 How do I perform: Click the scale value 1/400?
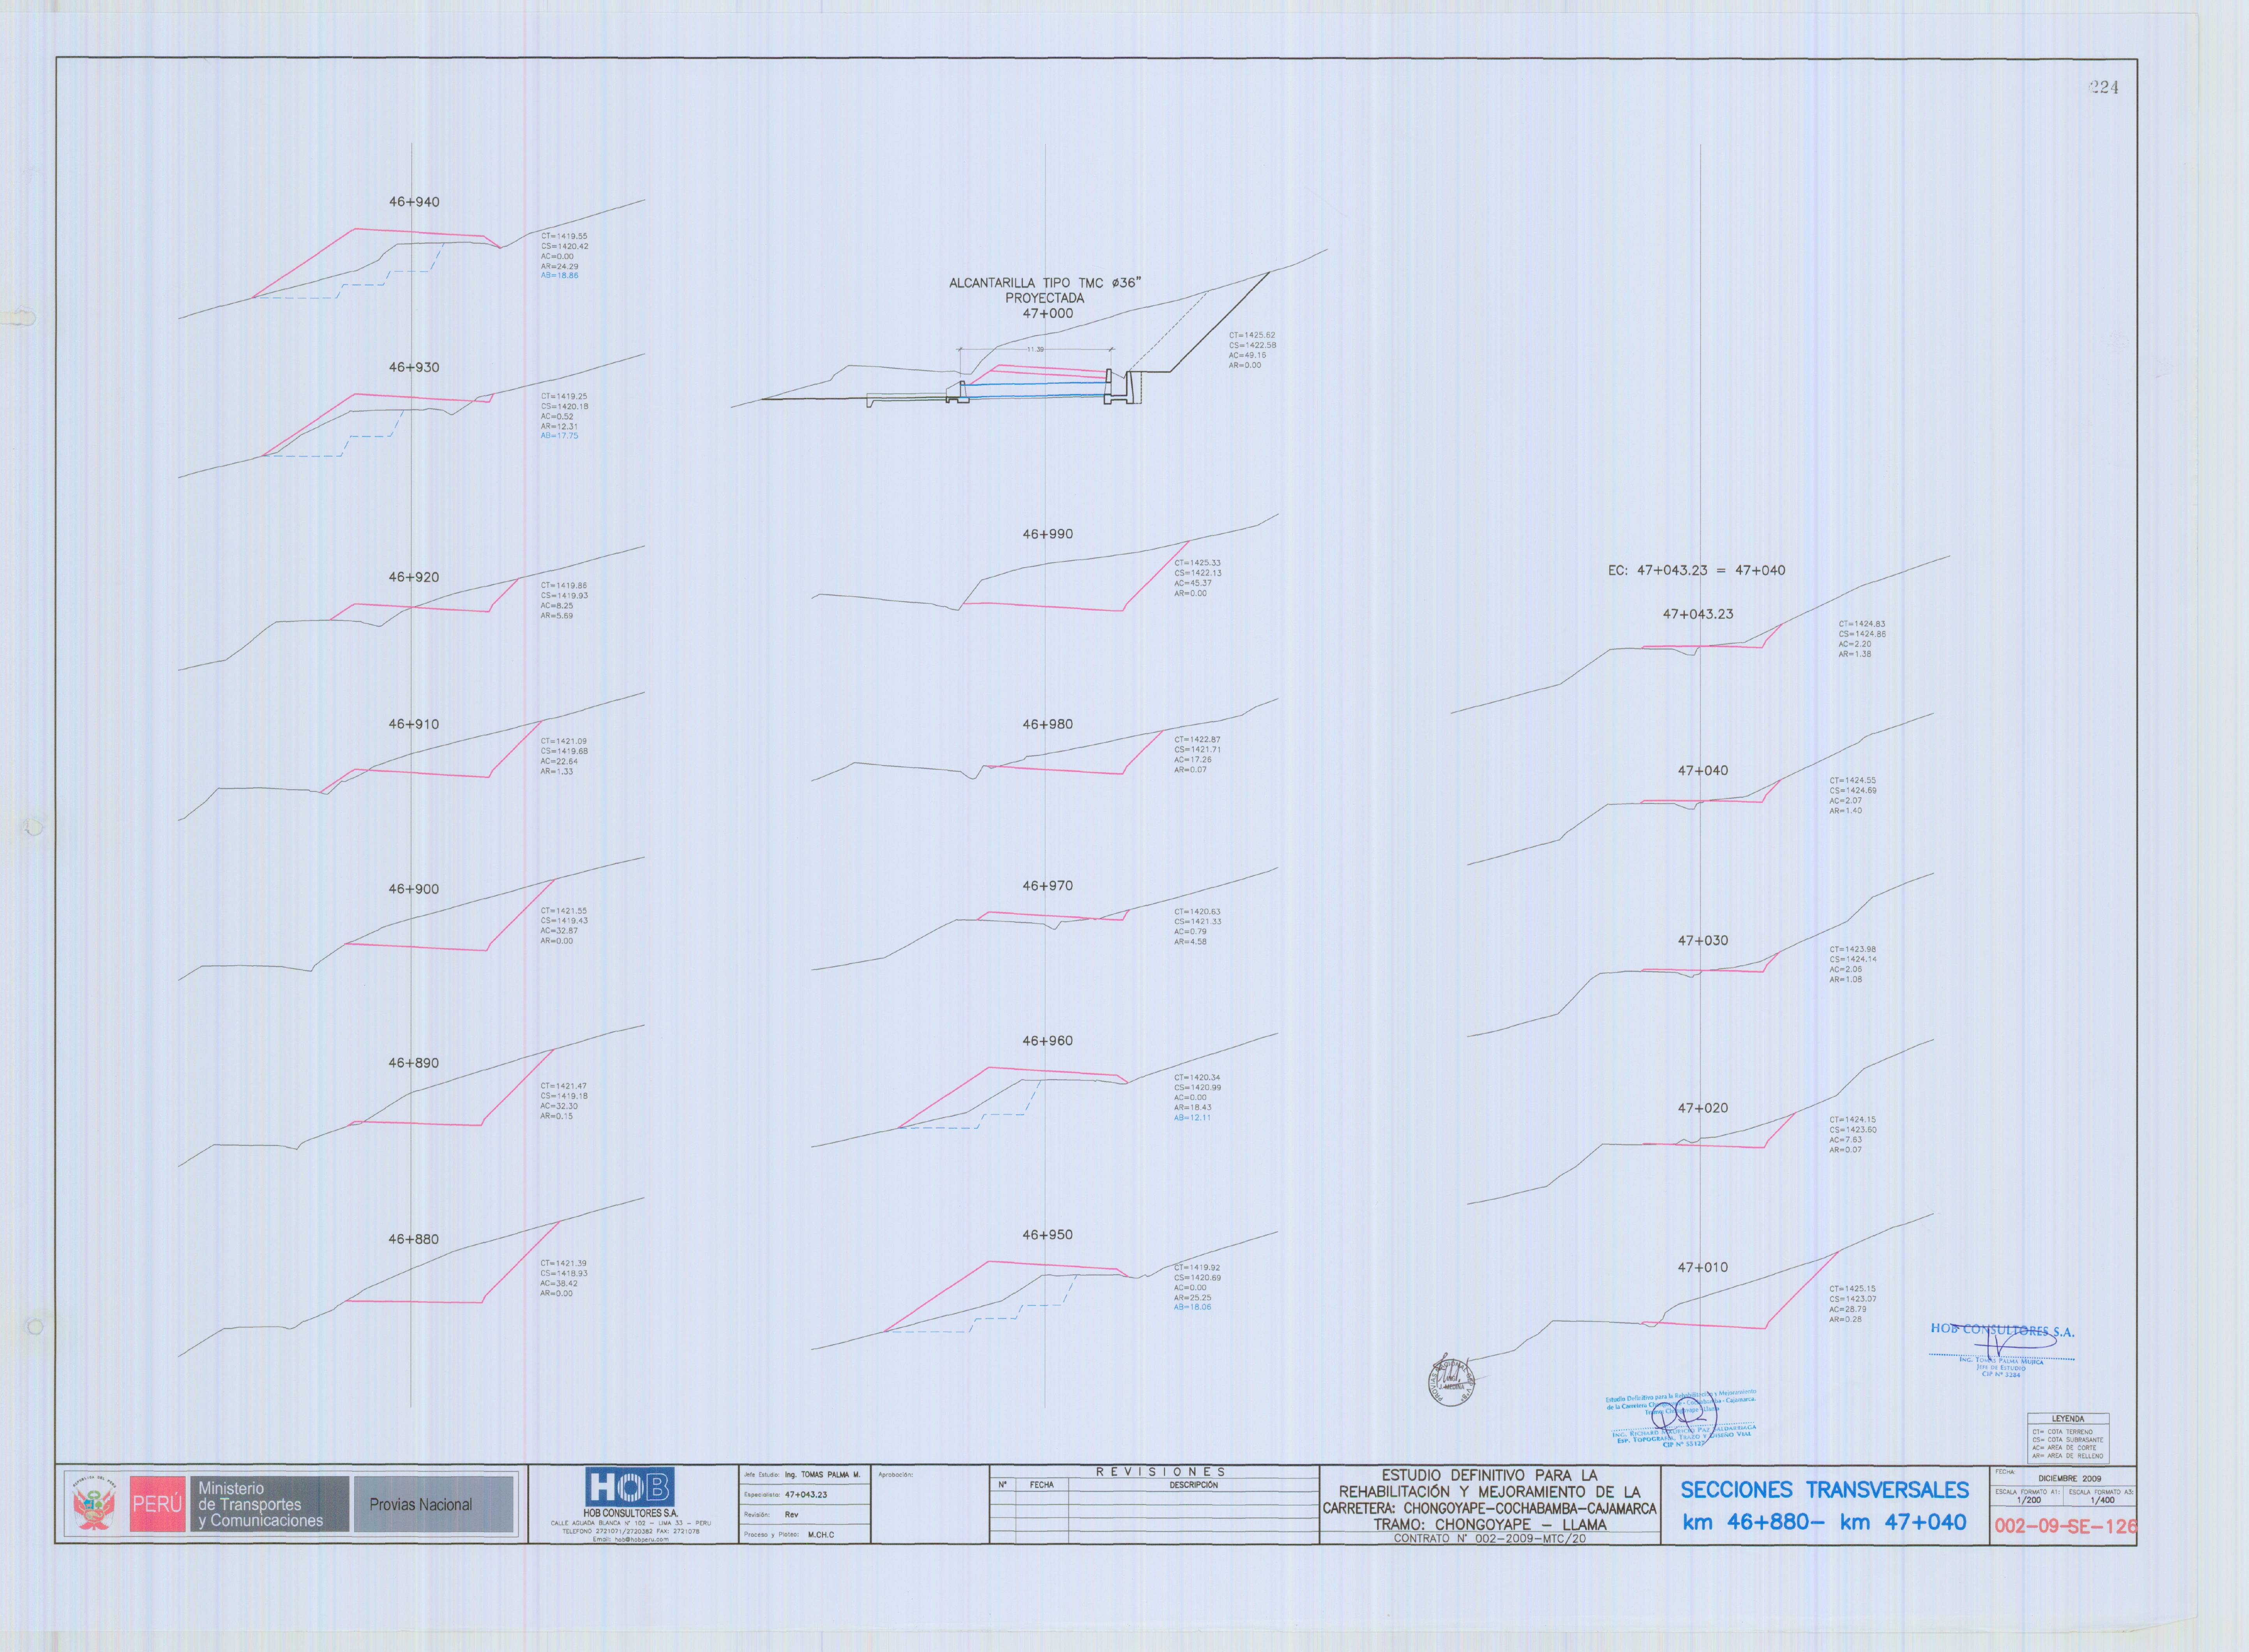click(x=2102, y=1500)
